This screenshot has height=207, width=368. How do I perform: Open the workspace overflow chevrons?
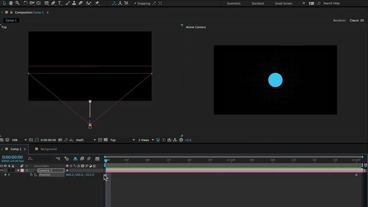(304, 3)
